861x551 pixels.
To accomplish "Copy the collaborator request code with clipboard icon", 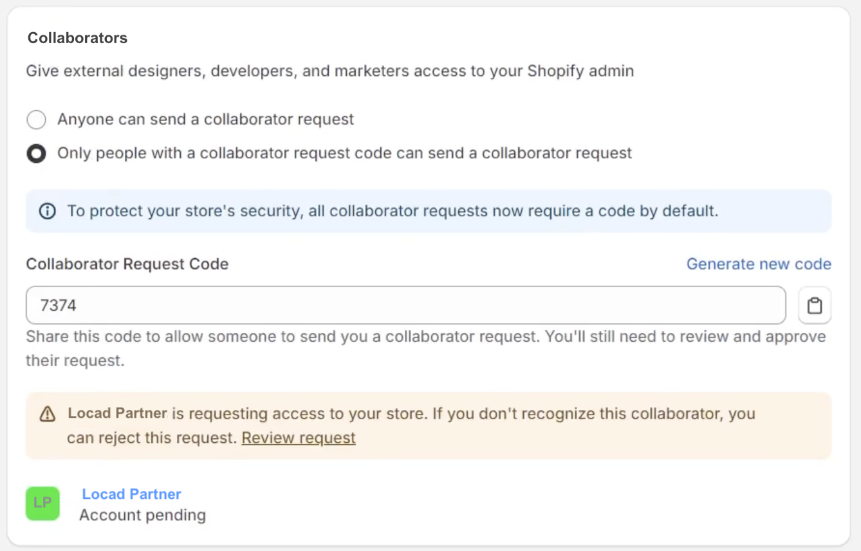I will click(815, 305).
